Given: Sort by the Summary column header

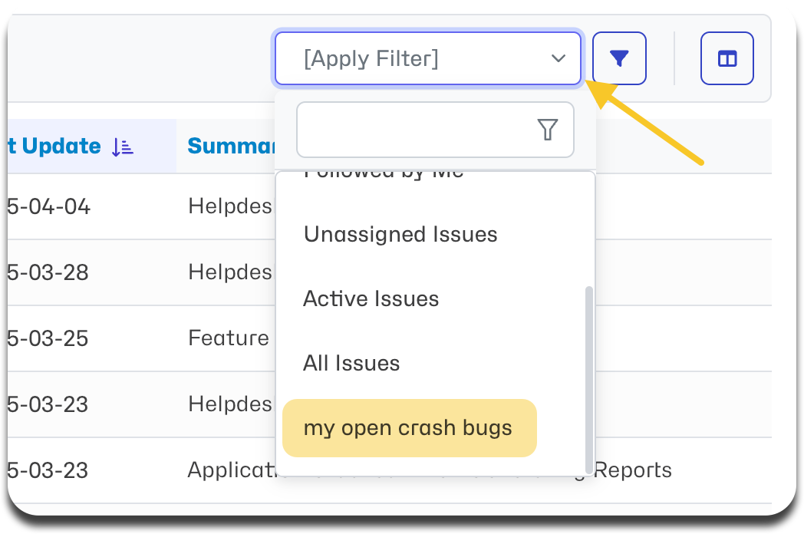Looking at the screenshot, I should (x=231, y=147).
